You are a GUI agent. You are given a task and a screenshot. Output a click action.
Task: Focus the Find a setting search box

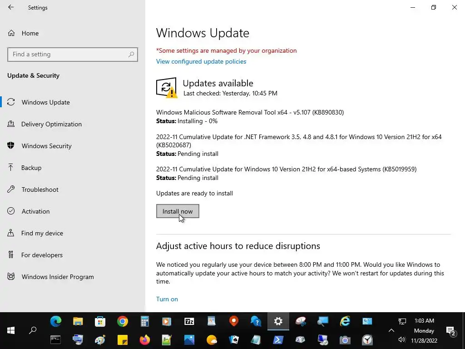[72, 55]
